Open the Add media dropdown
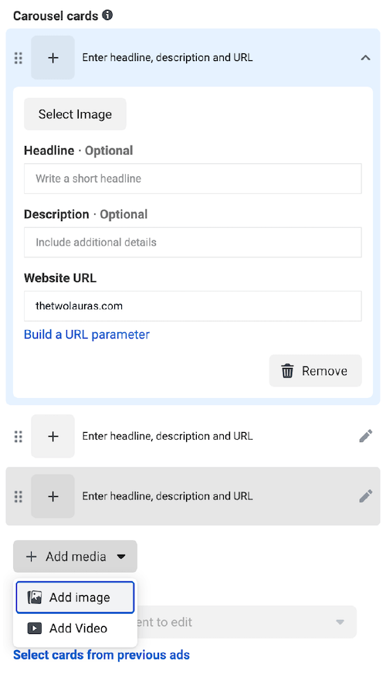386x674 pixels. point(75,557)
